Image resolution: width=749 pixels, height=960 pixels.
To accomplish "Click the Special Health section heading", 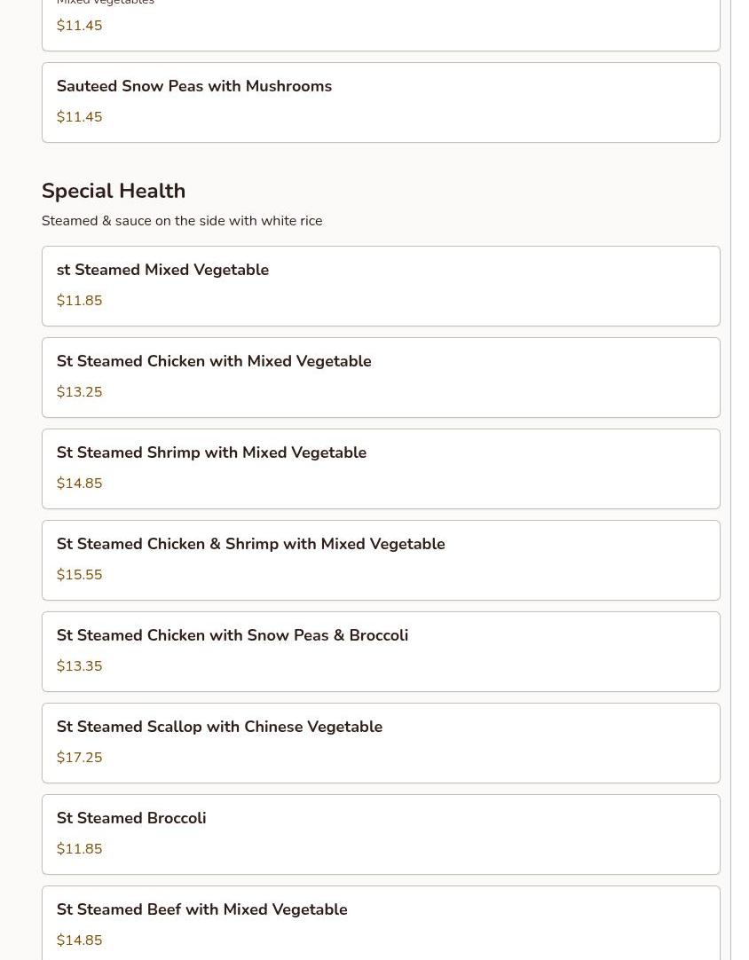I will [x=114, y=192].
